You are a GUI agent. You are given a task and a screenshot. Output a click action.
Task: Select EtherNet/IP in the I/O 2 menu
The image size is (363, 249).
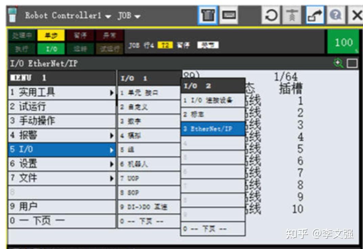[x=211, y=129]
